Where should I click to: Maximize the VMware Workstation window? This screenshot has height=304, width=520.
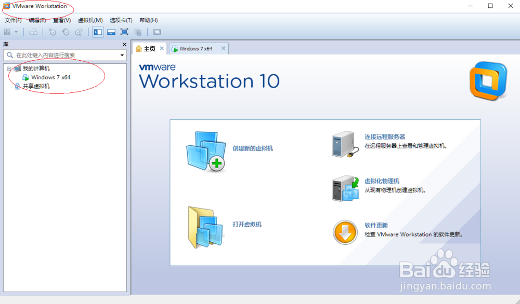tap(490, 6)
